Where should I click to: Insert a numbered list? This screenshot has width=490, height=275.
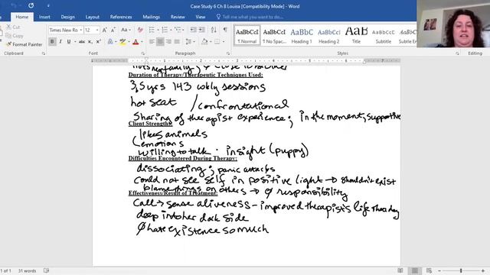tap(165, 30)
